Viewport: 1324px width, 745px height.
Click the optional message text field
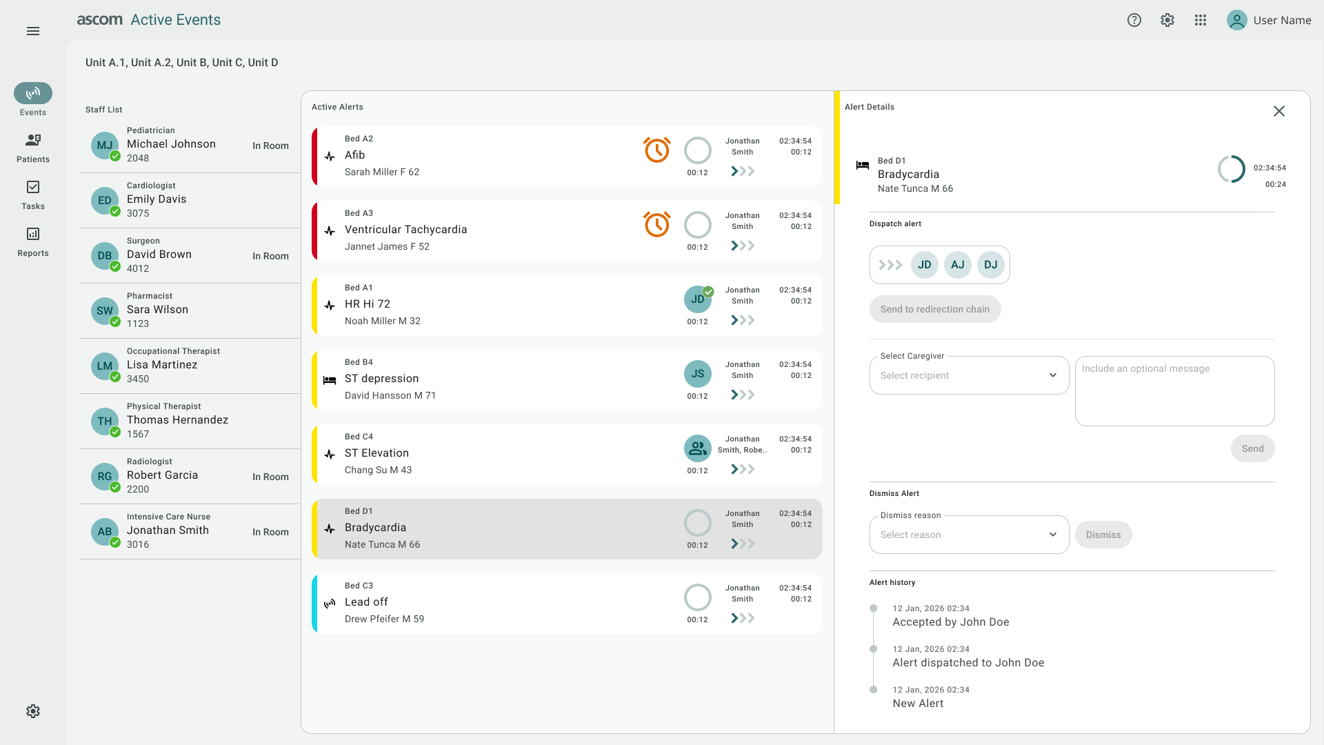(x=1174, y=390)
